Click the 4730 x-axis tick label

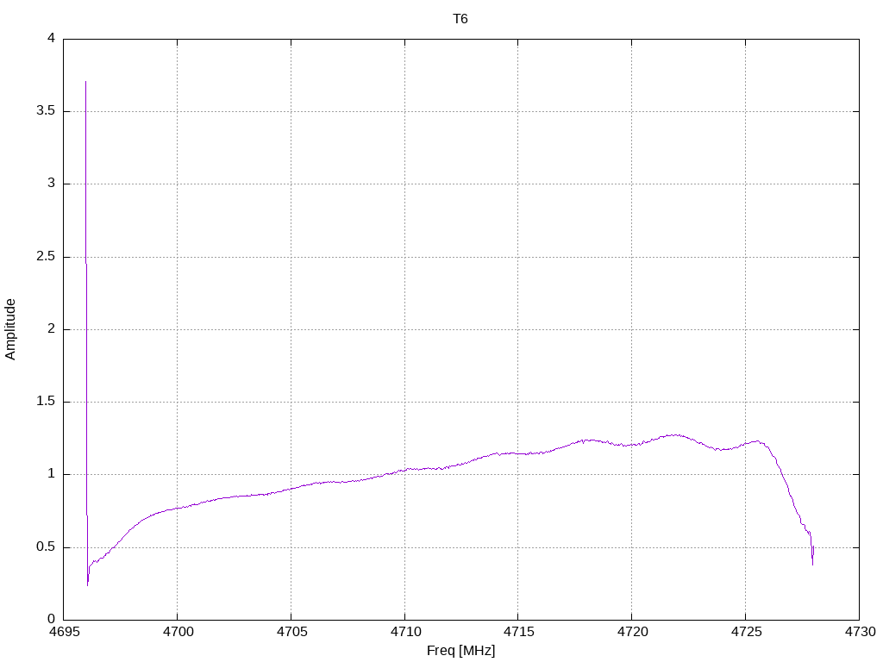click(861, 632)
